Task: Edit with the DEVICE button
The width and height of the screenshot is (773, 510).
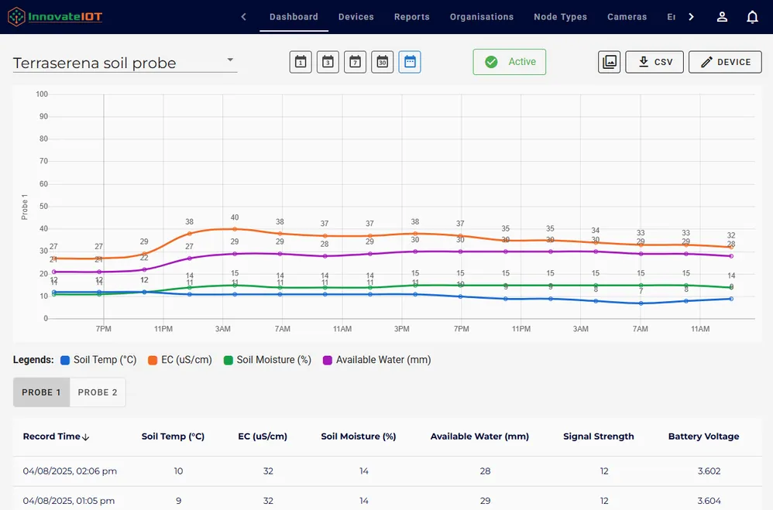Action: point(725,62)
